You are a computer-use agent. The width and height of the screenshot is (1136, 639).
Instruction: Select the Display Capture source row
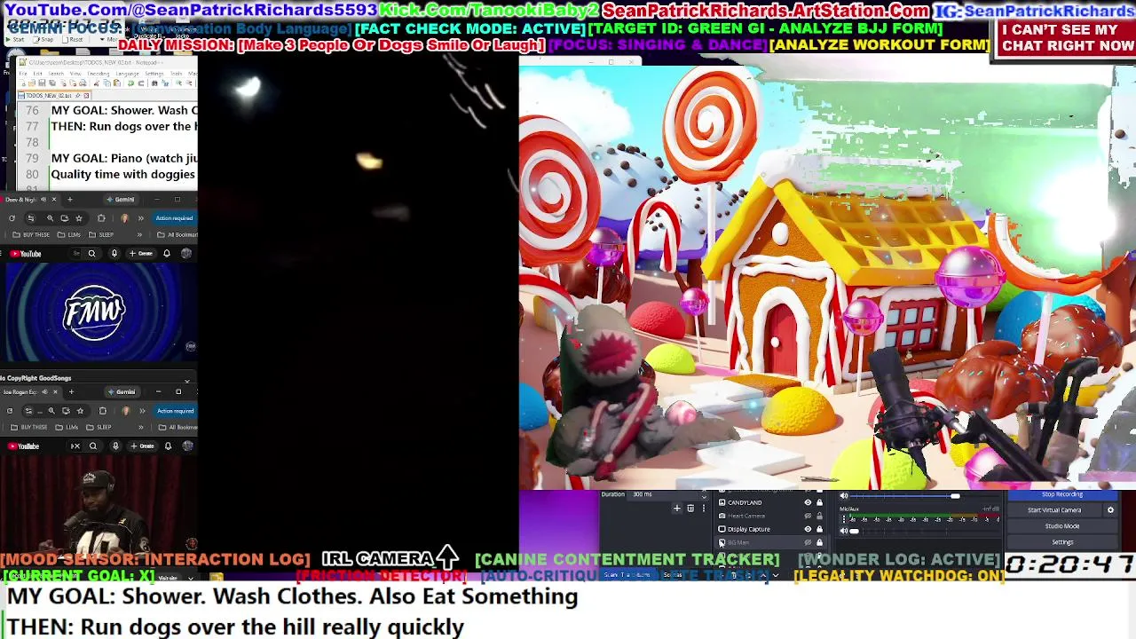coord(770,529)
